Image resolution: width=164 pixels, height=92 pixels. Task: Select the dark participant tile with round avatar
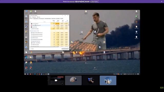pos(91,80)
